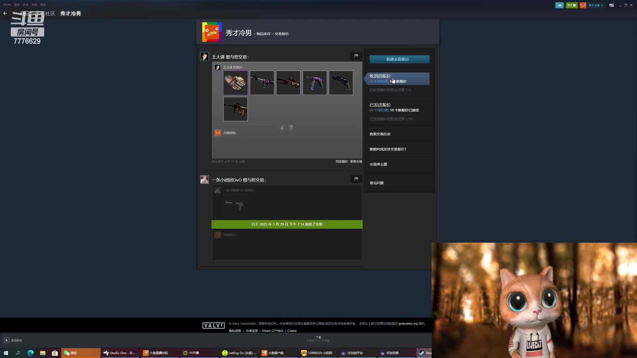
Task: Select the gloves item thumbnail
Action: click(x=236, y=83)
